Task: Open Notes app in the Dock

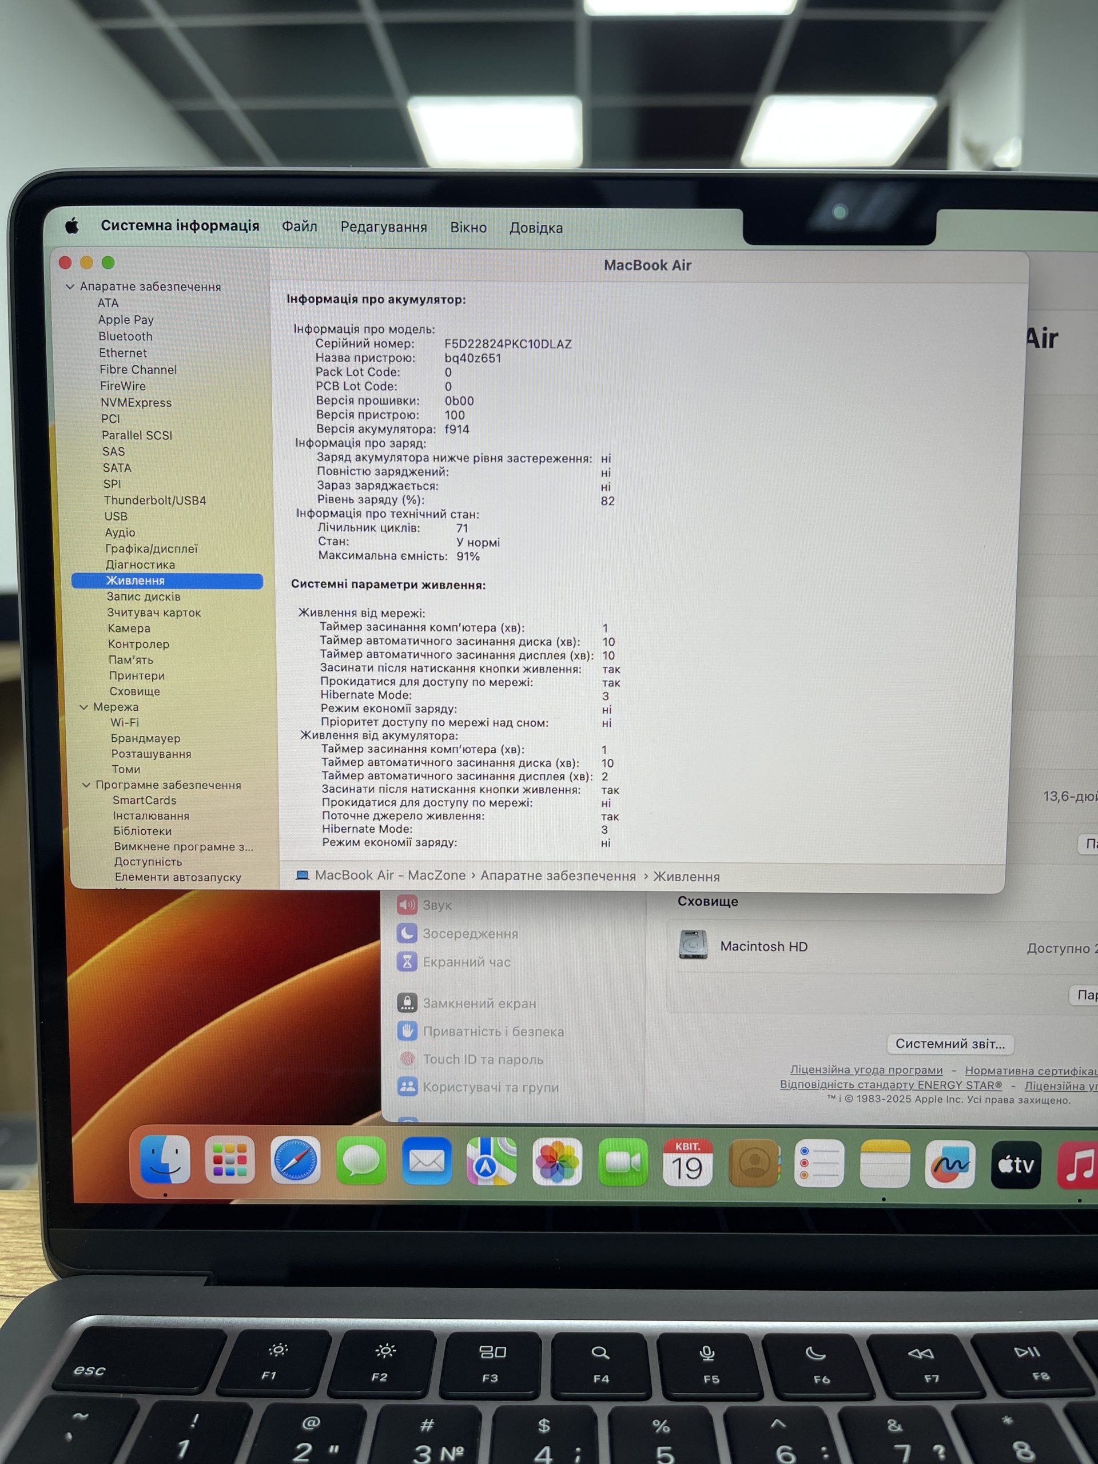Action: coord(885,1165)
